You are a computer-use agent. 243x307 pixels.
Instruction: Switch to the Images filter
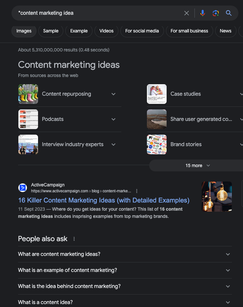coord(24,31)
